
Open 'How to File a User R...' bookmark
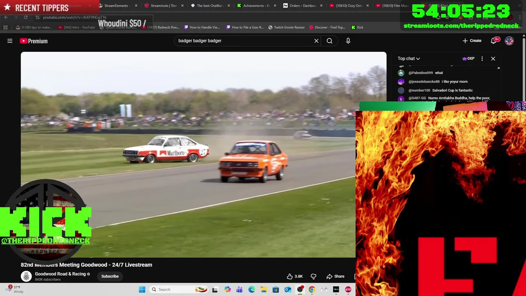[245, 28]
